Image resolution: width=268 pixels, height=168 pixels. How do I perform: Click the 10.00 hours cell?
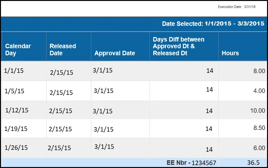tap(258, 111)
